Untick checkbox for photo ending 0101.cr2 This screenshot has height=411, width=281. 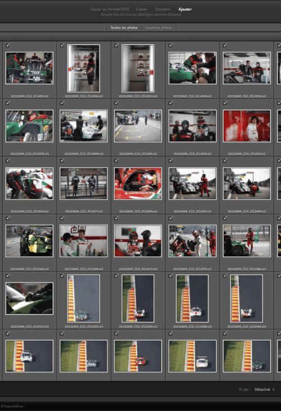click(116, 103)
